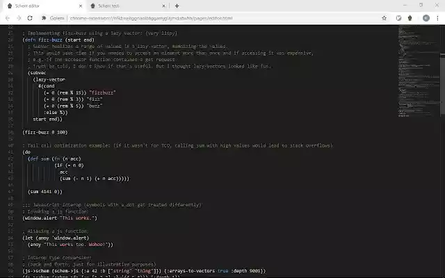
Task: Click the Tail call optimization comment line
Action: coord(177,145)
